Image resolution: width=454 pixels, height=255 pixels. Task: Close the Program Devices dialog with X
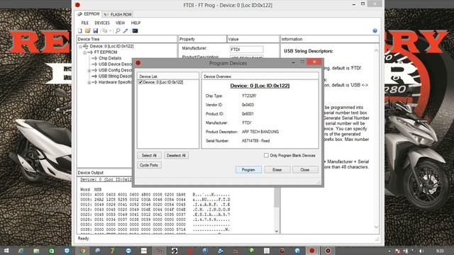click(x=314, y=62)
